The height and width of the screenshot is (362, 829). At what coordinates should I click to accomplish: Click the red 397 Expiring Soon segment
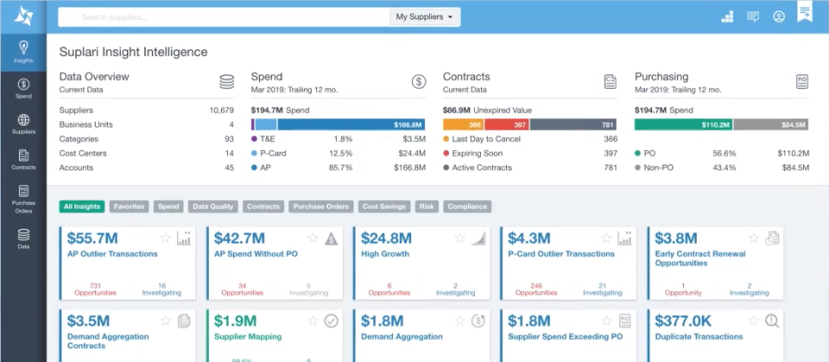507,124
